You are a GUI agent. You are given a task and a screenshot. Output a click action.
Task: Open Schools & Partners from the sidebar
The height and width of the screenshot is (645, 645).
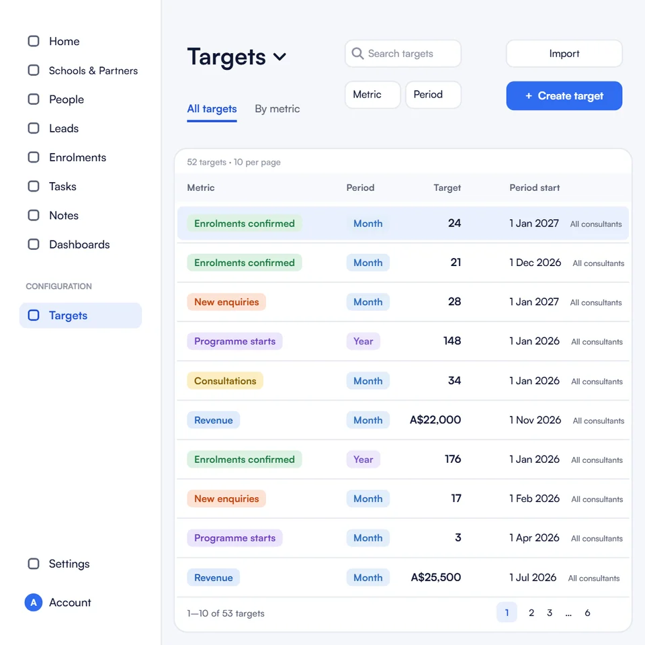tap(93, 71)
